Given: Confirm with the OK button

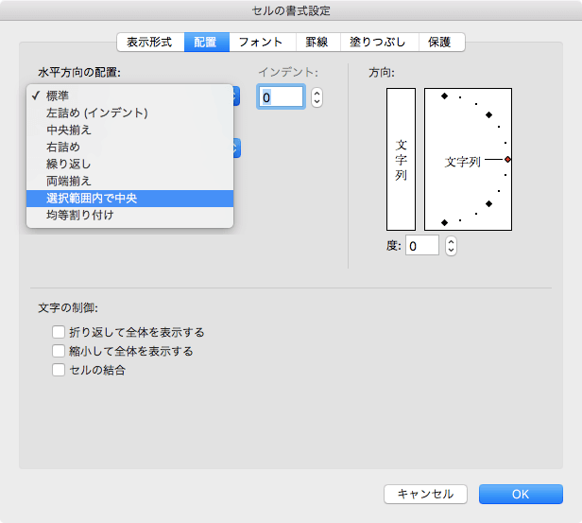Looking at the screenshot, I should [x=521, y=494].
